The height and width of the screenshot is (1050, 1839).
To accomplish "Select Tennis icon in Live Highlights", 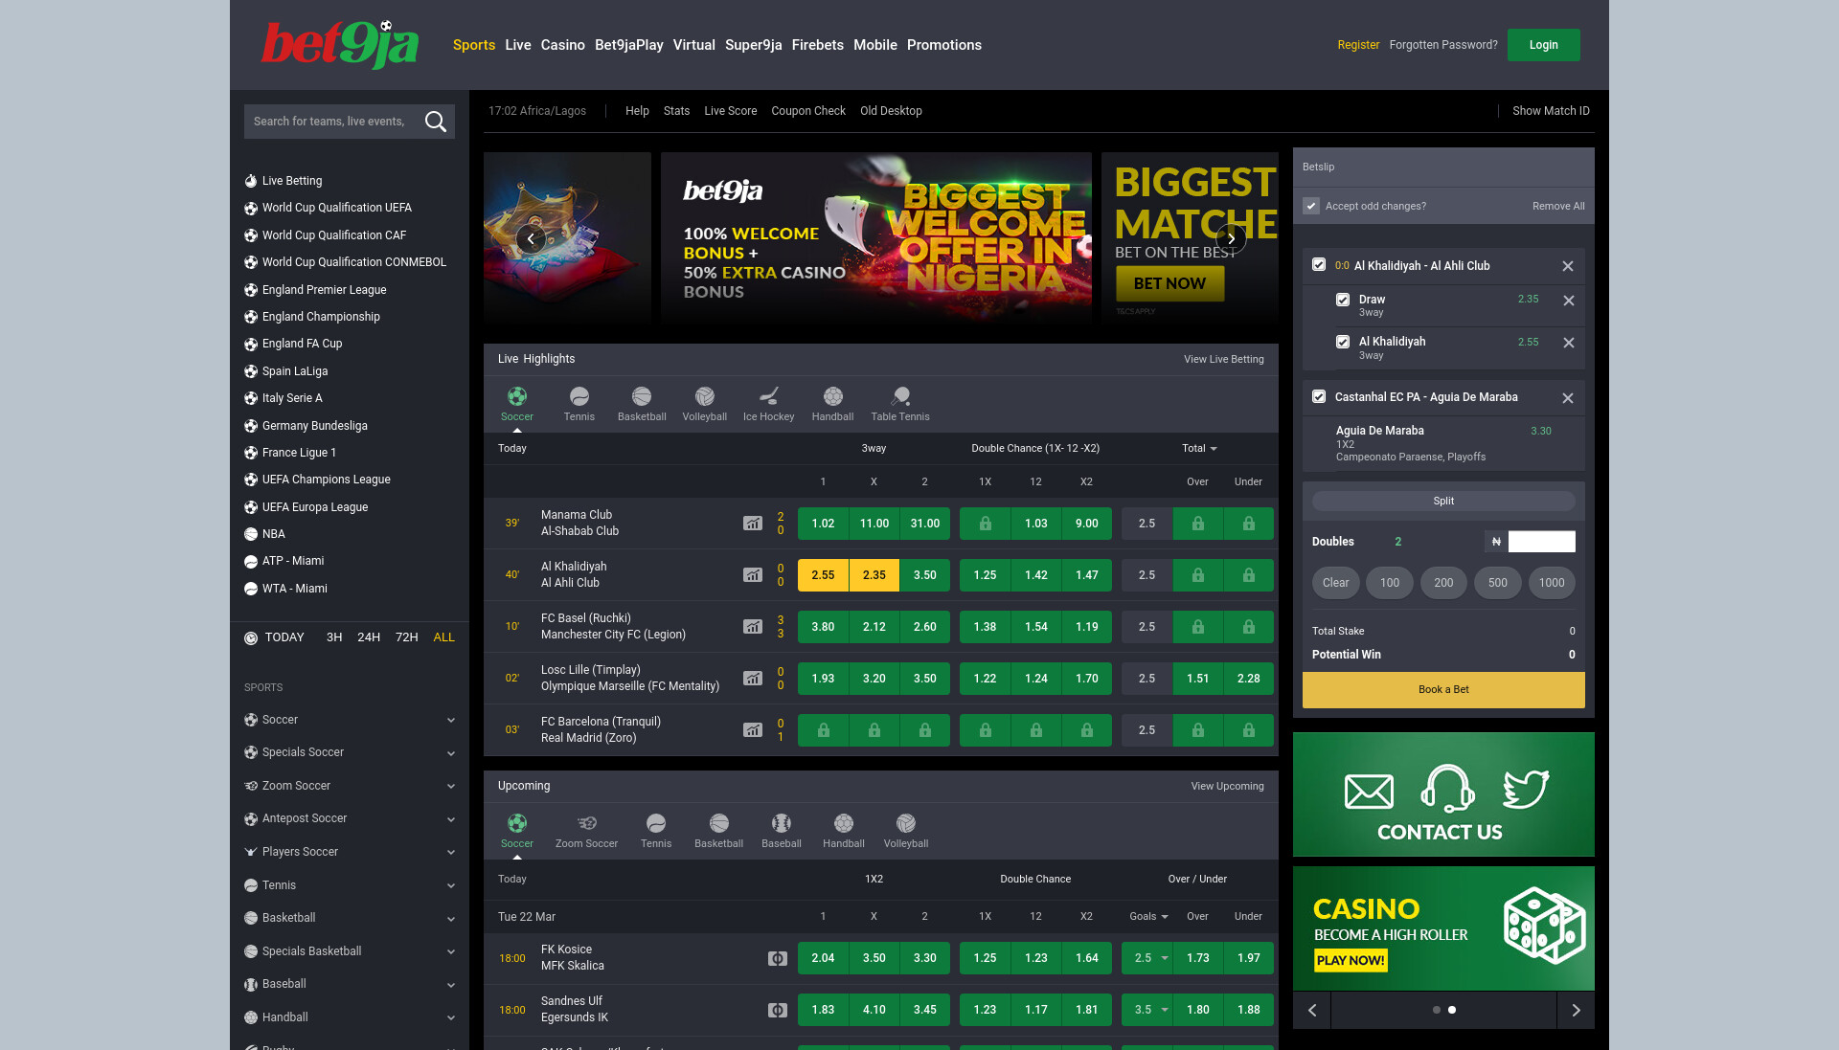I will point(579,396).
